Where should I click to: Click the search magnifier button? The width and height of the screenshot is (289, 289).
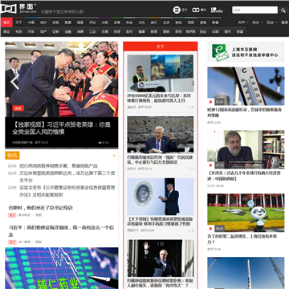(283, 10)
